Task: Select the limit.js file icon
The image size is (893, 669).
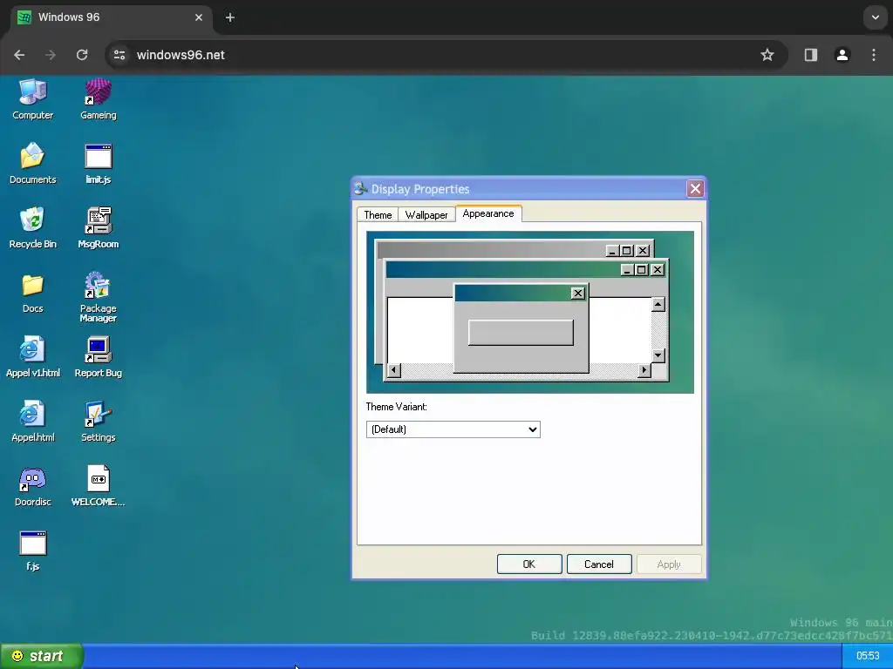Action: point(98,163)
